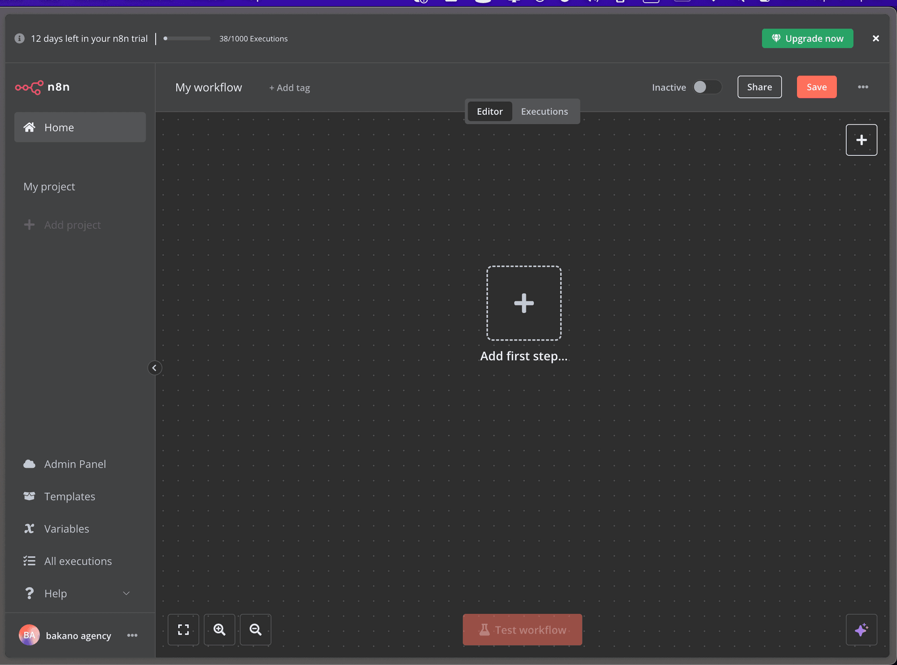Click the zoom out magnifier icon

pos(256,630)
